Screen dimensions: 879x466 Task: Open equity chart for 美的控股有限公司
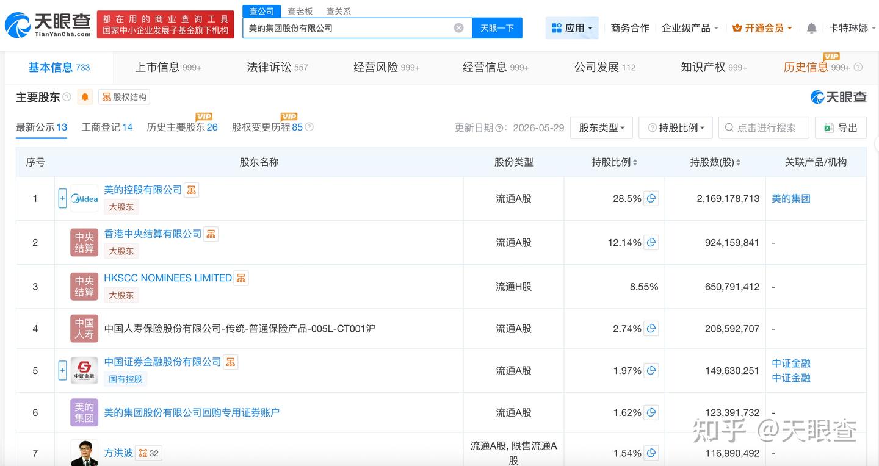[x=192, y=190]
